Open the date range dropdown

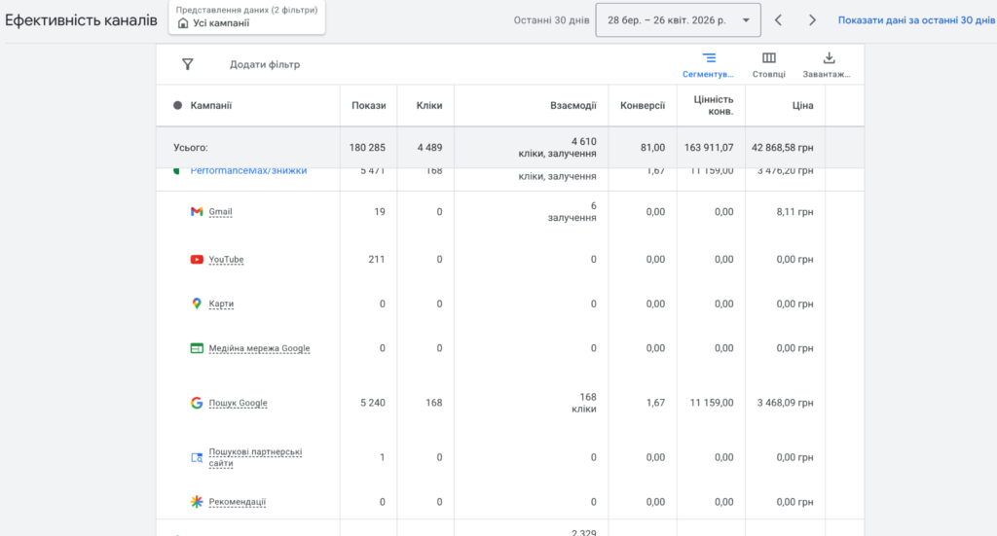pyautogui.click(x=679, y=19)
